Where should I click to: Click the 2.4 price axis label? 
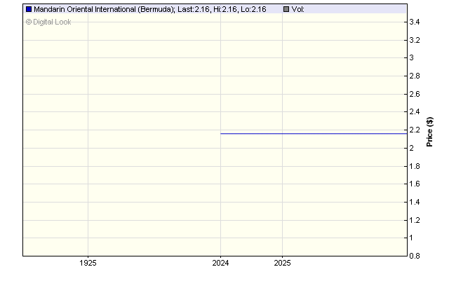415,112
